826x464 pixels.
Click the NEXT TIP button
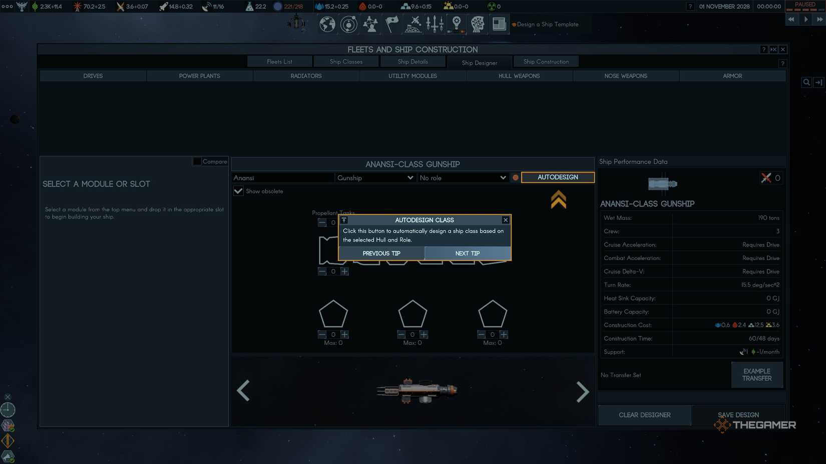pos(467,253)
